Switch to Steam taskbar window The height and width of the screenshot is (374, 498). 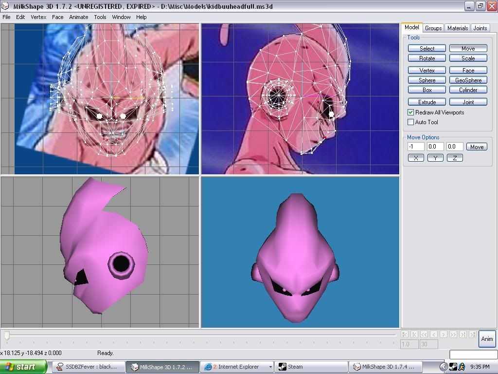pyautogui.click(x=311, y=367)
